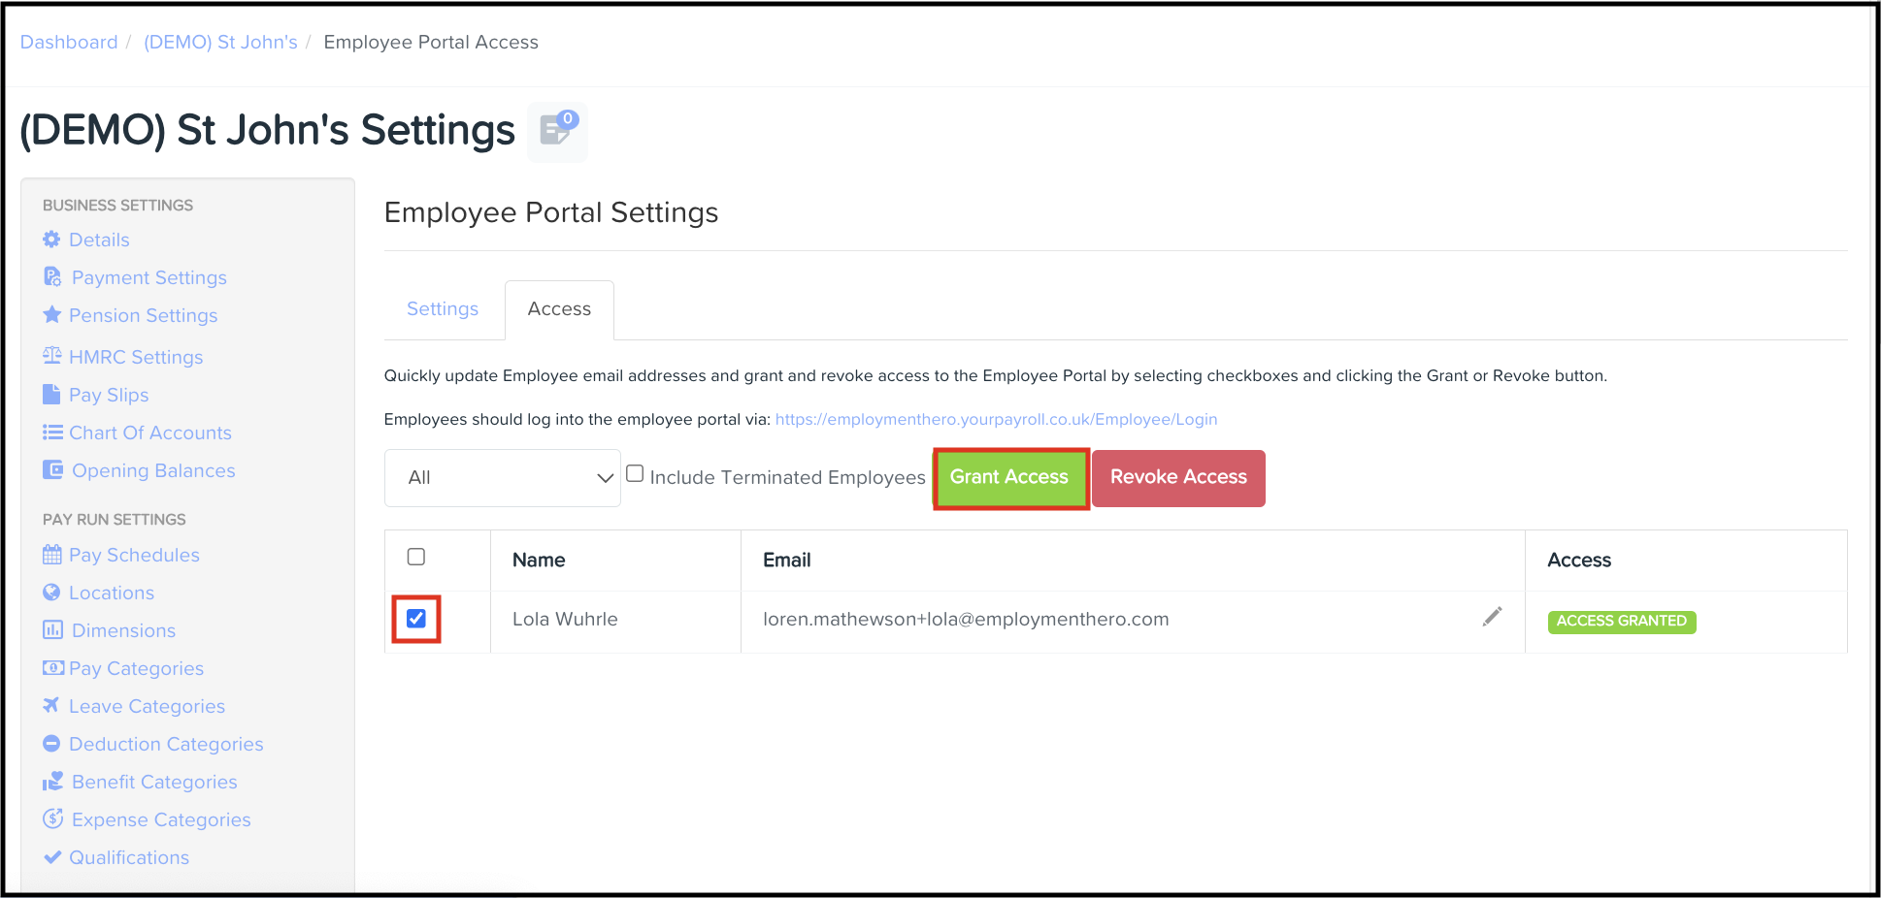The width and height of the screenshot is (1881, 898).
Task: Click the gear icon next to Details
Action: pos(51,239)
